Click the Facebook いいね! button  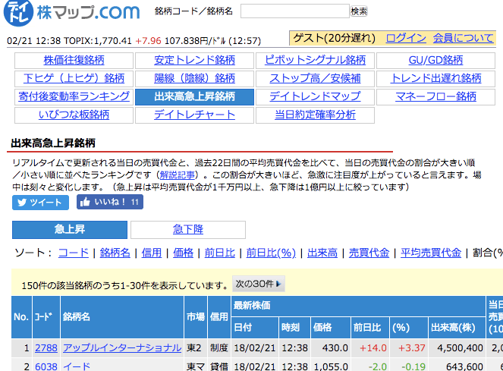click(109, 203)
